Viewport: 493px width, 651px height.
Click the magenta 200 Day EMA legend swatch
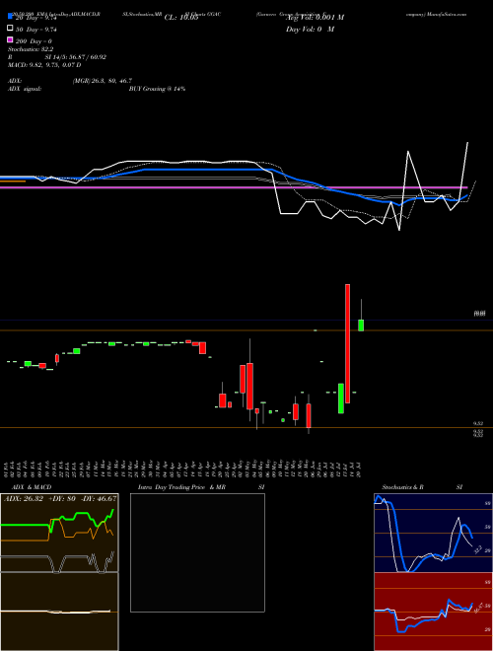coord(10,39)
